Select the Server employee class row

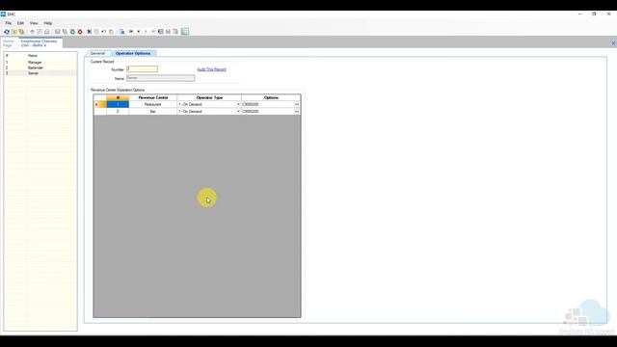[x=40, y=73]
